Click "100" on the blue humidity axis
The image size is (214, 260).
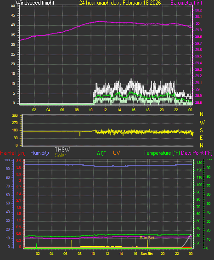click(x=7, y=160)
